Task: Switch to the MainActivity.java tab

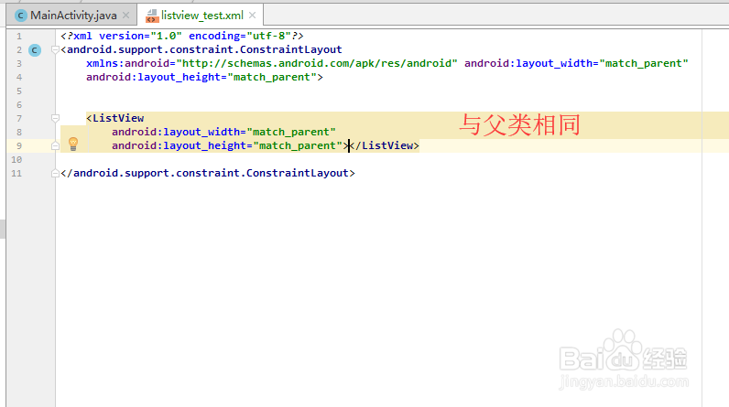Action: coord(73,16)
